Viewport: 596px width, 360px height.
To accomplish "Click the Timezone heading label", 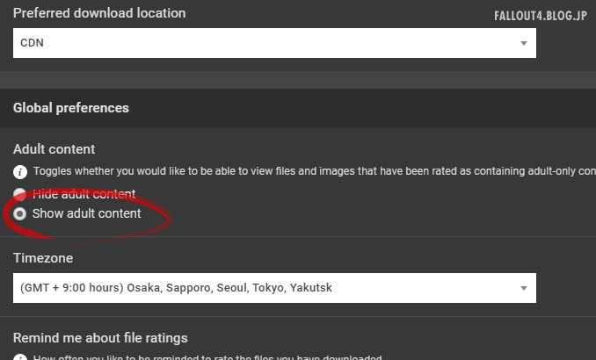I will (43, 258).
